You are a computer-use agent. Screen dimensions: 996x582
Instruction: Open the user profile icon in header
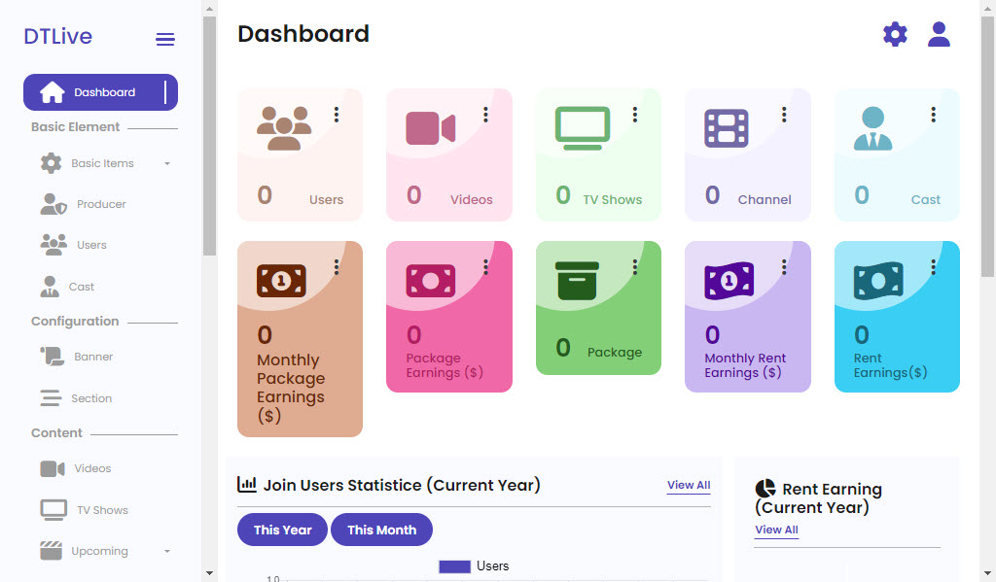click(x=939, y=34)
